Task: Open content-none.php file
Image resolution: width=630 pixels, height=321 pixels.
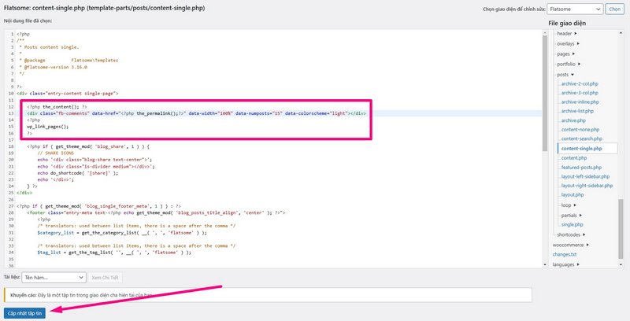Action: pyautogui.click(x=580, y=130)
